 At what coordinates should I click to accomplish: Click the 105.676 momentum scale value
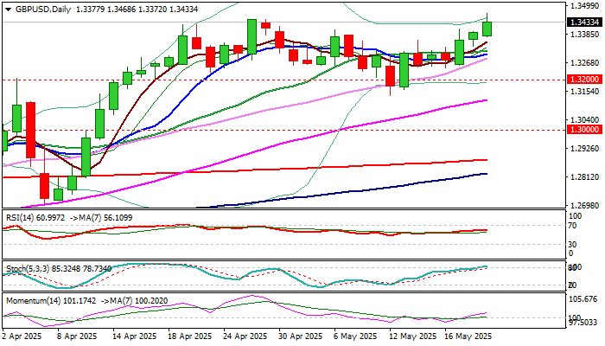[585, 299]
